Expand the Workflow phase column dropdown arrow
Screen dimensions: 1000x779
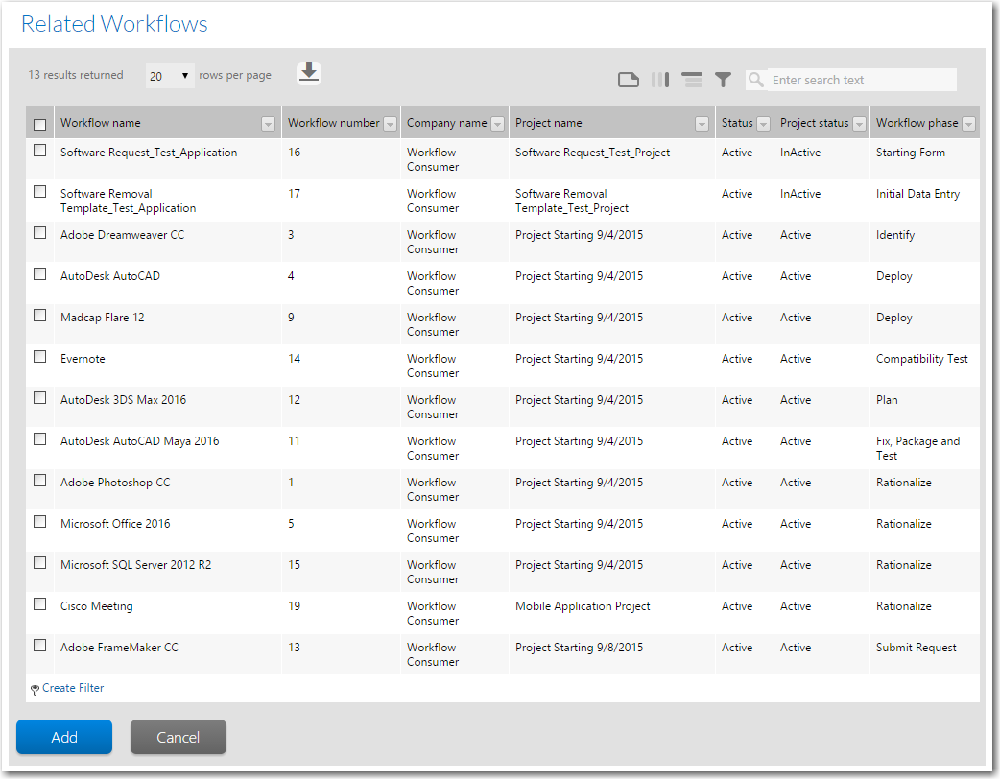(x=969, y=125)
